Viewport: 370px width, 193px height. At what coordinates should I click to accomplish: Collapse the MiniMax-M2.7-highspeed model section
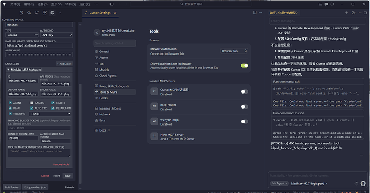pos(8,70)
